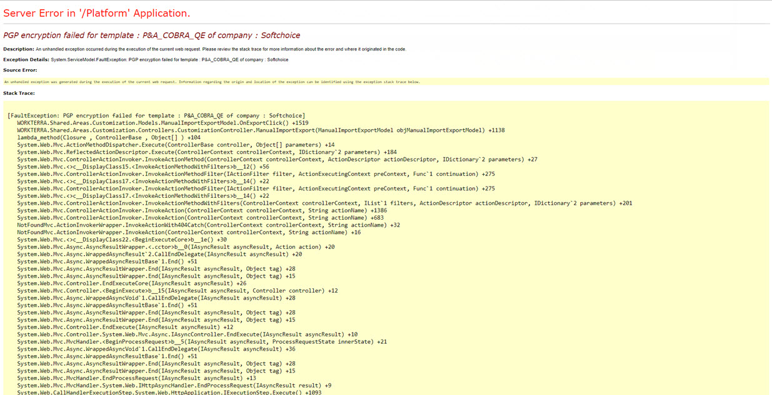Image resolution: width=772 pixels, height=395 pixels.
Task: Click the OnExportClick() +1519 stack trace line
Action: click(163, 123)
